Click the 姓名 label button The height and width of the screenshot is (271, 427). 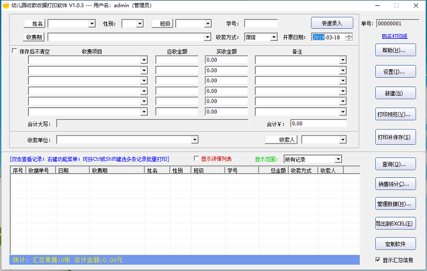(x=35, y=23)
